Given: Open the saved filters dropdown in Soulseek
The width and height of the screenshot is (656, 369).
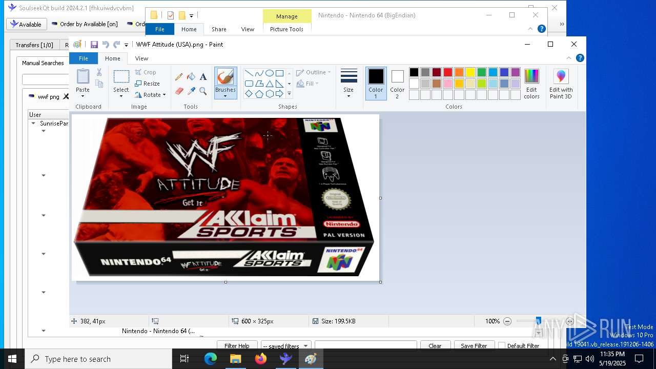Looking at the screenshot, I should [285, 346].
